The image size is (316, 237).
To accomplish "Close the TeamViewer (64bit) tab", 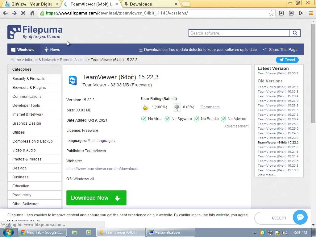I will (x=116, y=4).
